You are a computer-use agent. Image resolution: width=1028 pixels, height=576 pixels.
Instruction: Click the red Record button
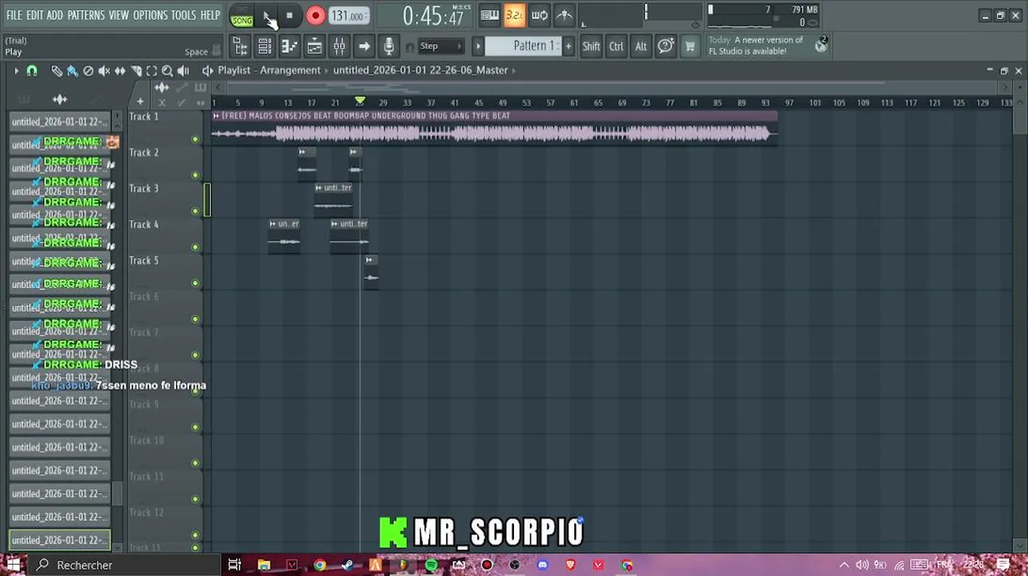click(x=315, y=15)
